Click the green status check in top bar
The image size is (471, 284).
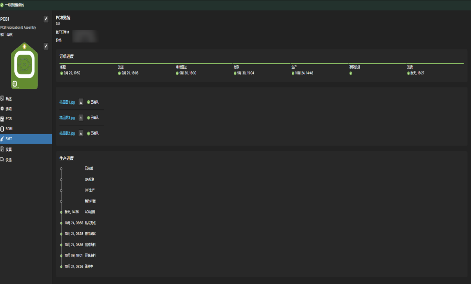(x=2, y=5)
